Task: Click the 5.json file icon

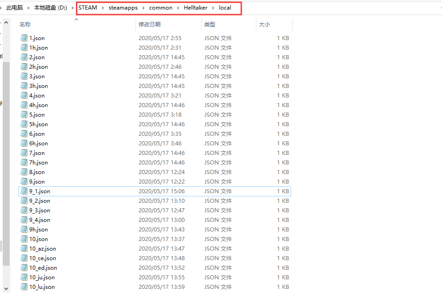Action: pos(24,115)
